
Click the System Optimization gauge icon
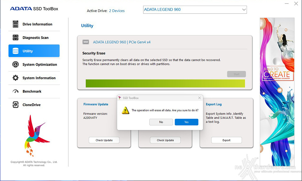point(15,64)
